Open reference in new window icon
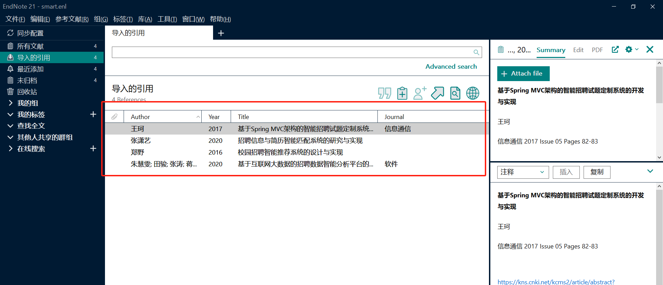Viewport: 663px width, 285px height. pyautogui.click(x=615, y=50)
